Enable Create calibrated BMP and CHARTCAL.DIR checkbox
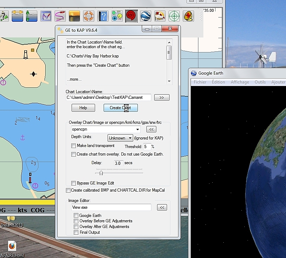The image size is (286, 258). [x=68, y=191]
